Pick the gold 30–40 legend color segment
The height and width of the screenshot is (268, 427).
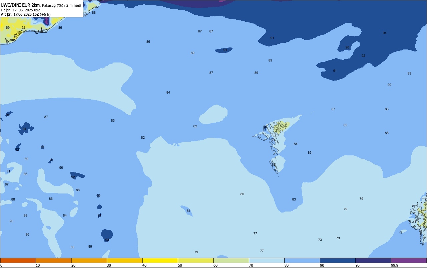[x=124, y=260]
